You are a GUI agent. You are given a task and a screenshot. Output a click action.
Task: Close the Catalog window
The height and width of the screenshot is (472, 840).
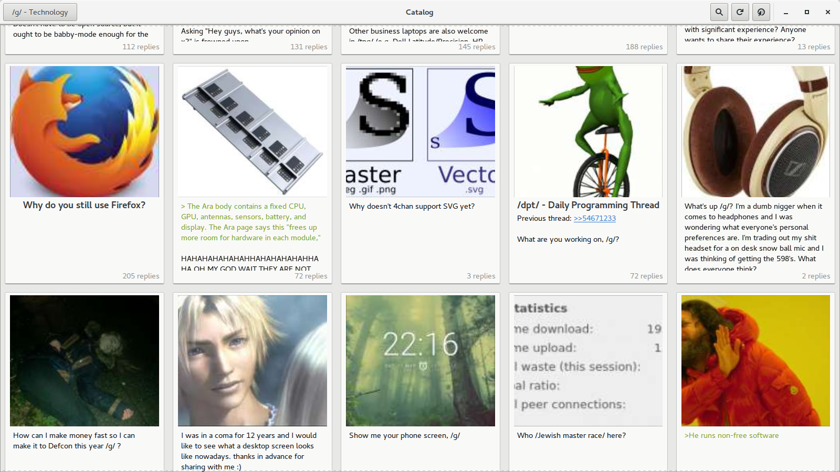point(828,12)
